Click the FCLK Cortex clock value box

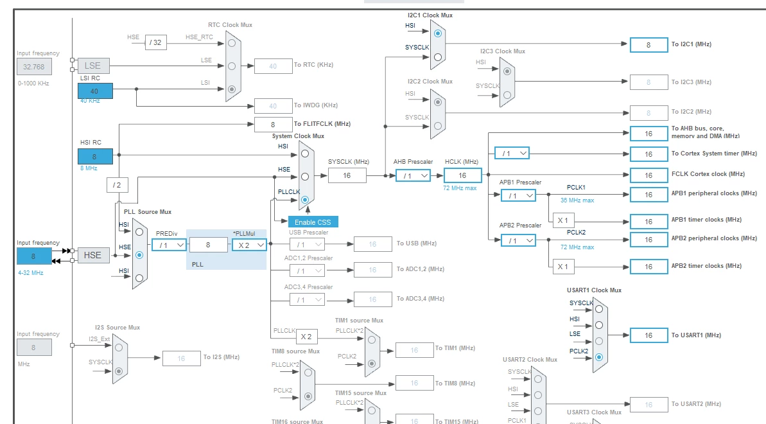click(x=648, y=175)
